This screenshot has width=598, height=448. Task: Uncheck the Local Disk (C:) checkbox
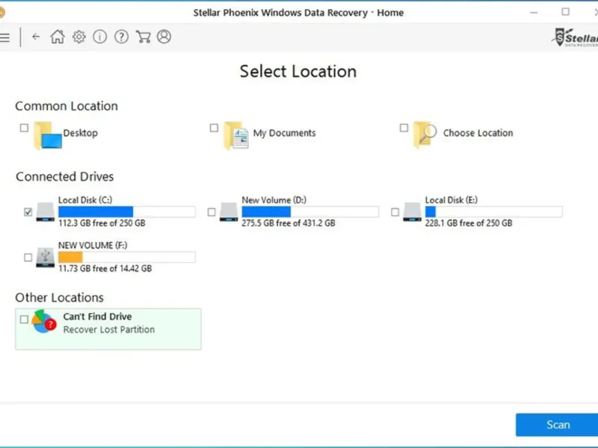pyautogui.click(x=28, y=212)
